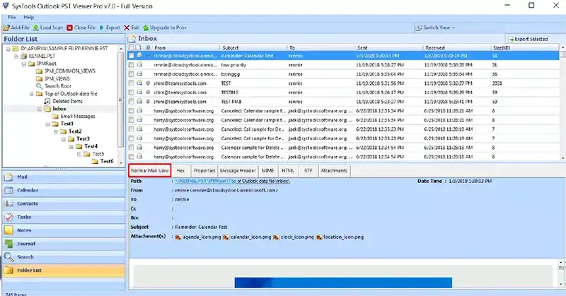Sort emails by the Size(KB) column header
Screen dimensions: 566x296
[524, 47]
